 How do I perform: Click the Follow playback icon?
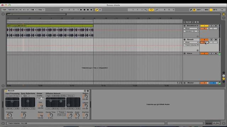(62, 10)
